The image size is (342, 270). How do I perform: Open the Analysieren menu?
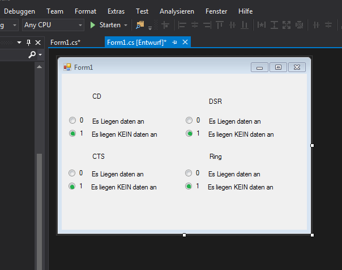177,11
